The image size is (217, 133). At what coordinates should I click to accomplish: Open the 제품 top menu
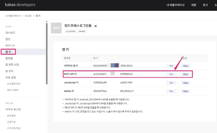pos(193,5)
